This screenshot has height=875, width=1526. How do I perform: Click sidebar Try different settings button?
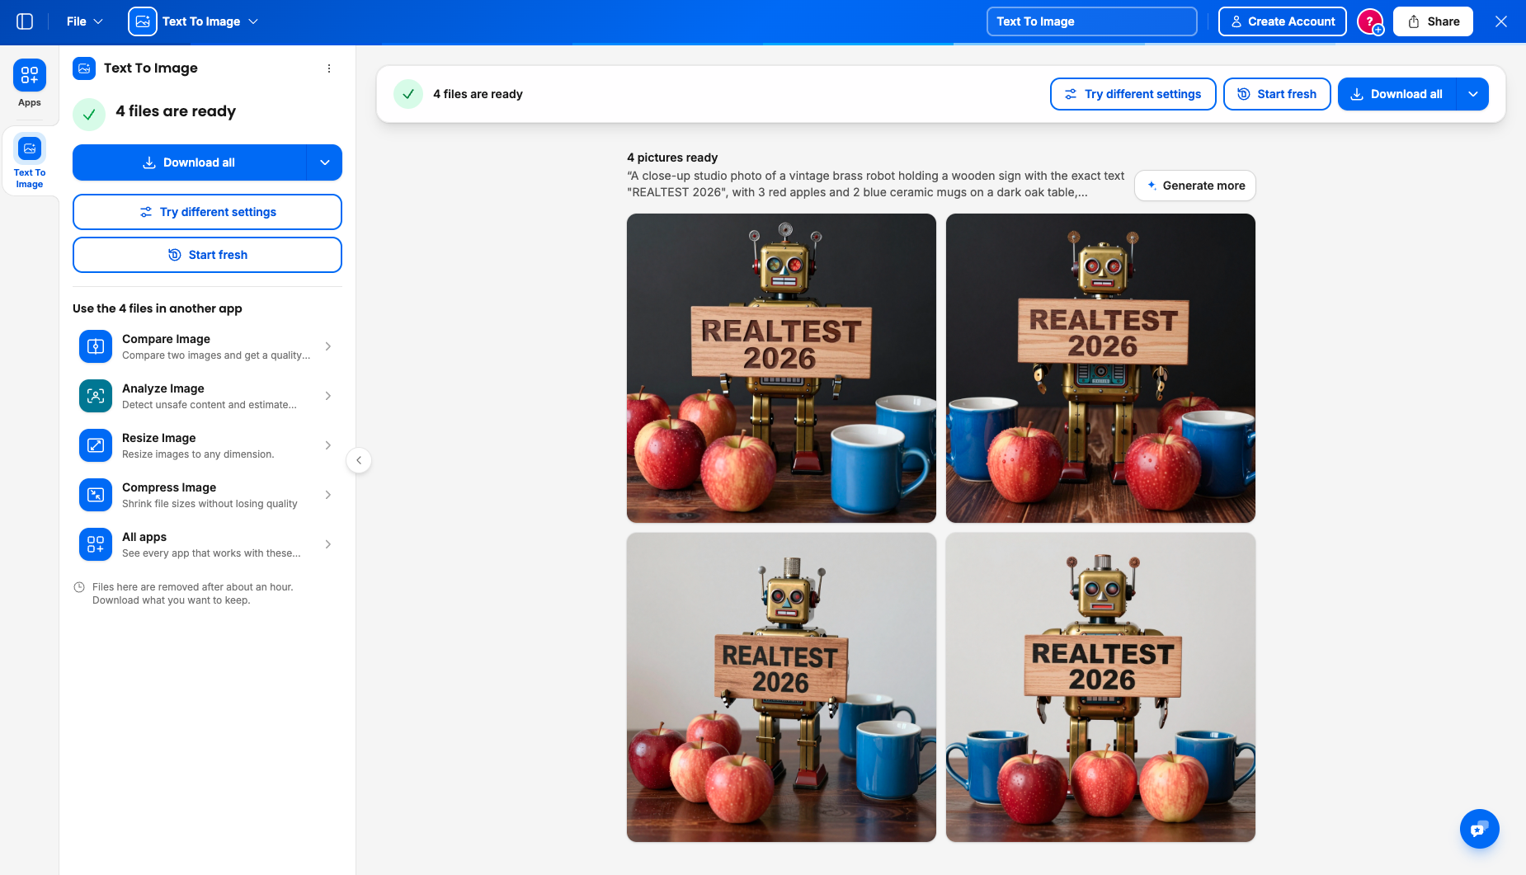click(207, 212)
